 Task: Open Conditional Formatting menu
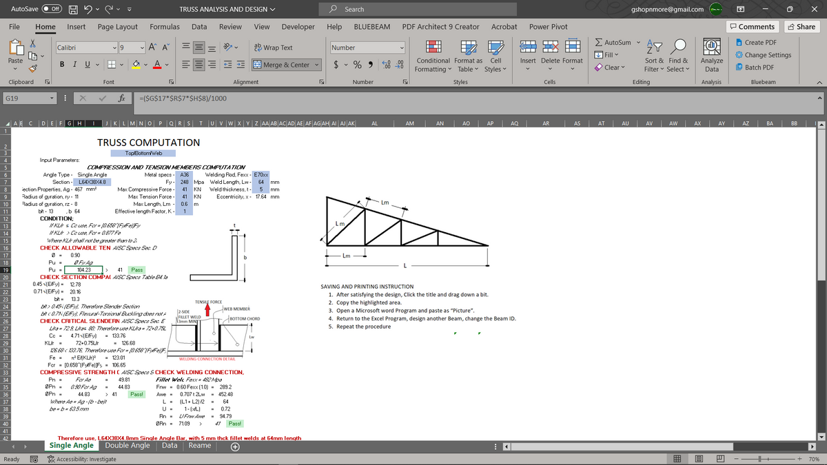(433, 54)
